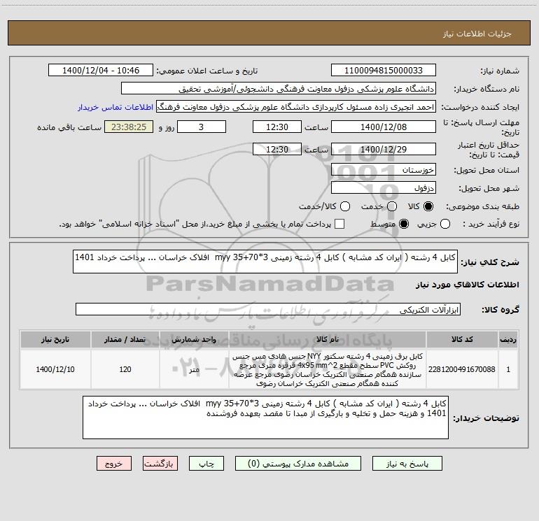The width and height of the screenshot is (539, 521).
Task: Click the unit cell متر
Action: coord(194,369)
